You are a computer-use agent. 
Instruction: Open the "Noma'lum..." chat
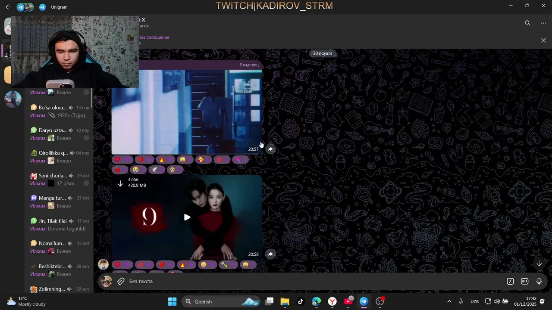[60, 247]
